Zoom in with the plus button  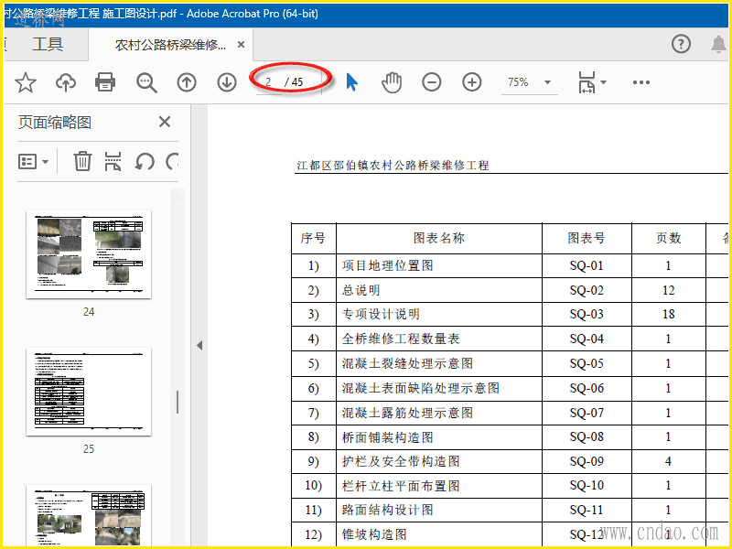coord(472,82)
